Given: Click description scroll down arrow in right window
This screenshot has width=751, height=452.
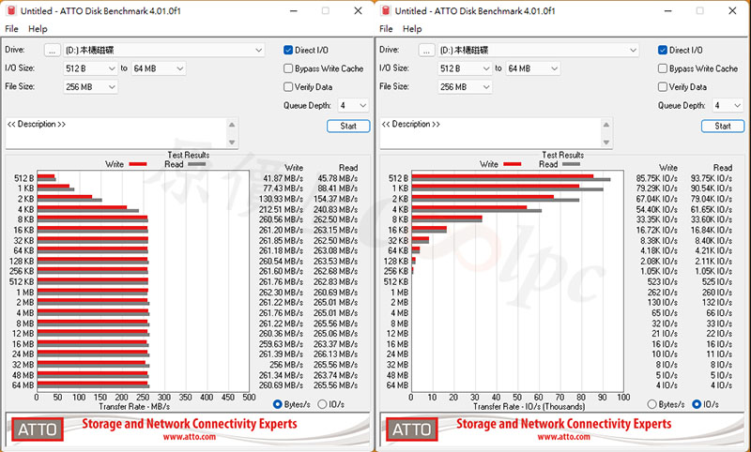Looking at the screenshot, I should 606,142.
